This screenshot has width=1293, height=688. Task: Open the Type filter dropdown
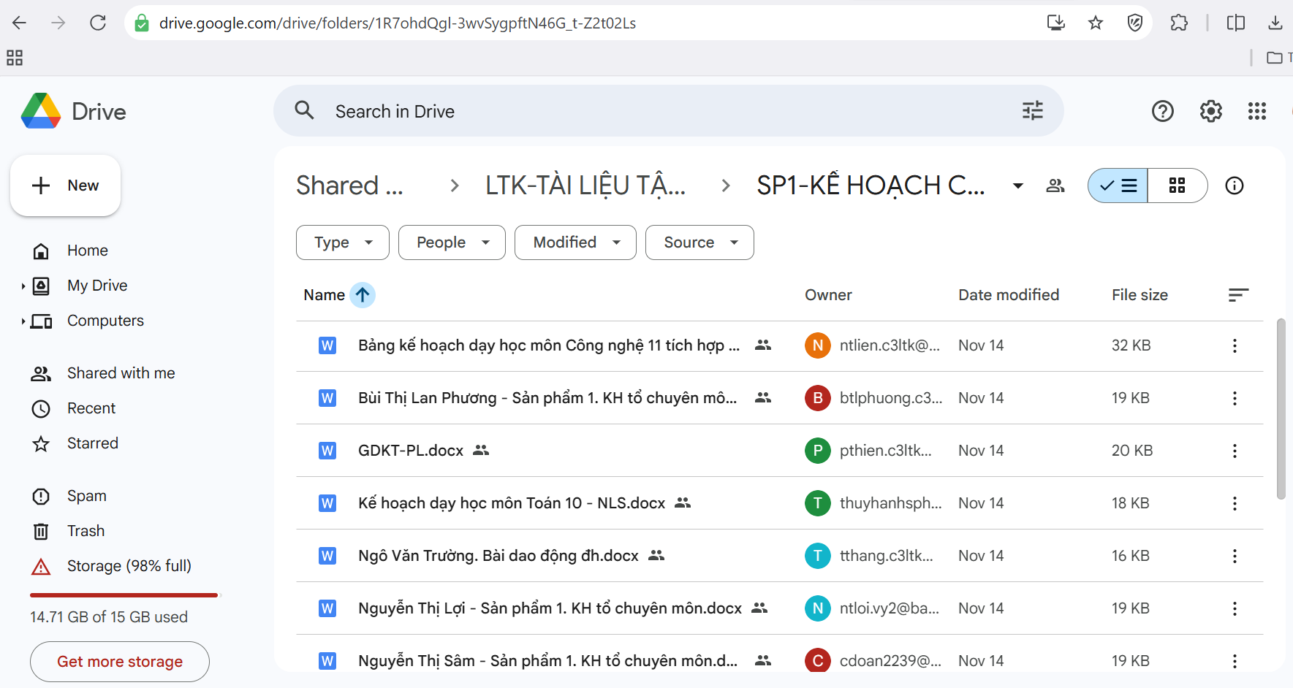(342, 242)
